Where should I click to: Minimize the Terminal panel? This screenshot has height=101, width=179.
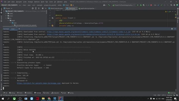click(175, 29)
